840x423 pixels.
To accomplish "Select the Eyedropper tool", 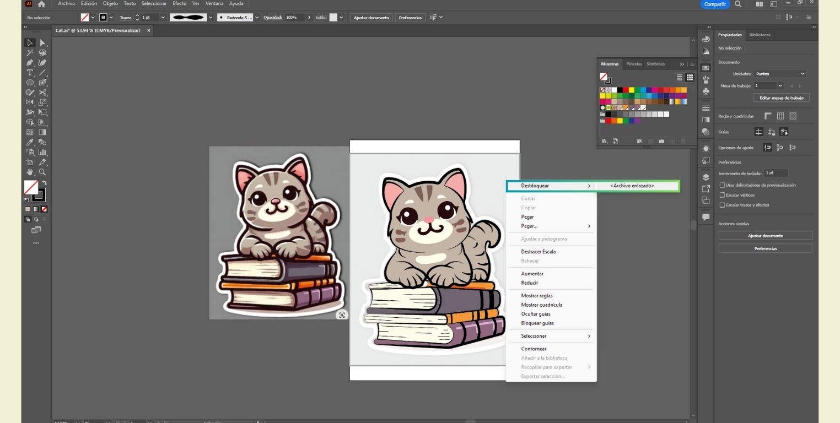I will point(30,142).
